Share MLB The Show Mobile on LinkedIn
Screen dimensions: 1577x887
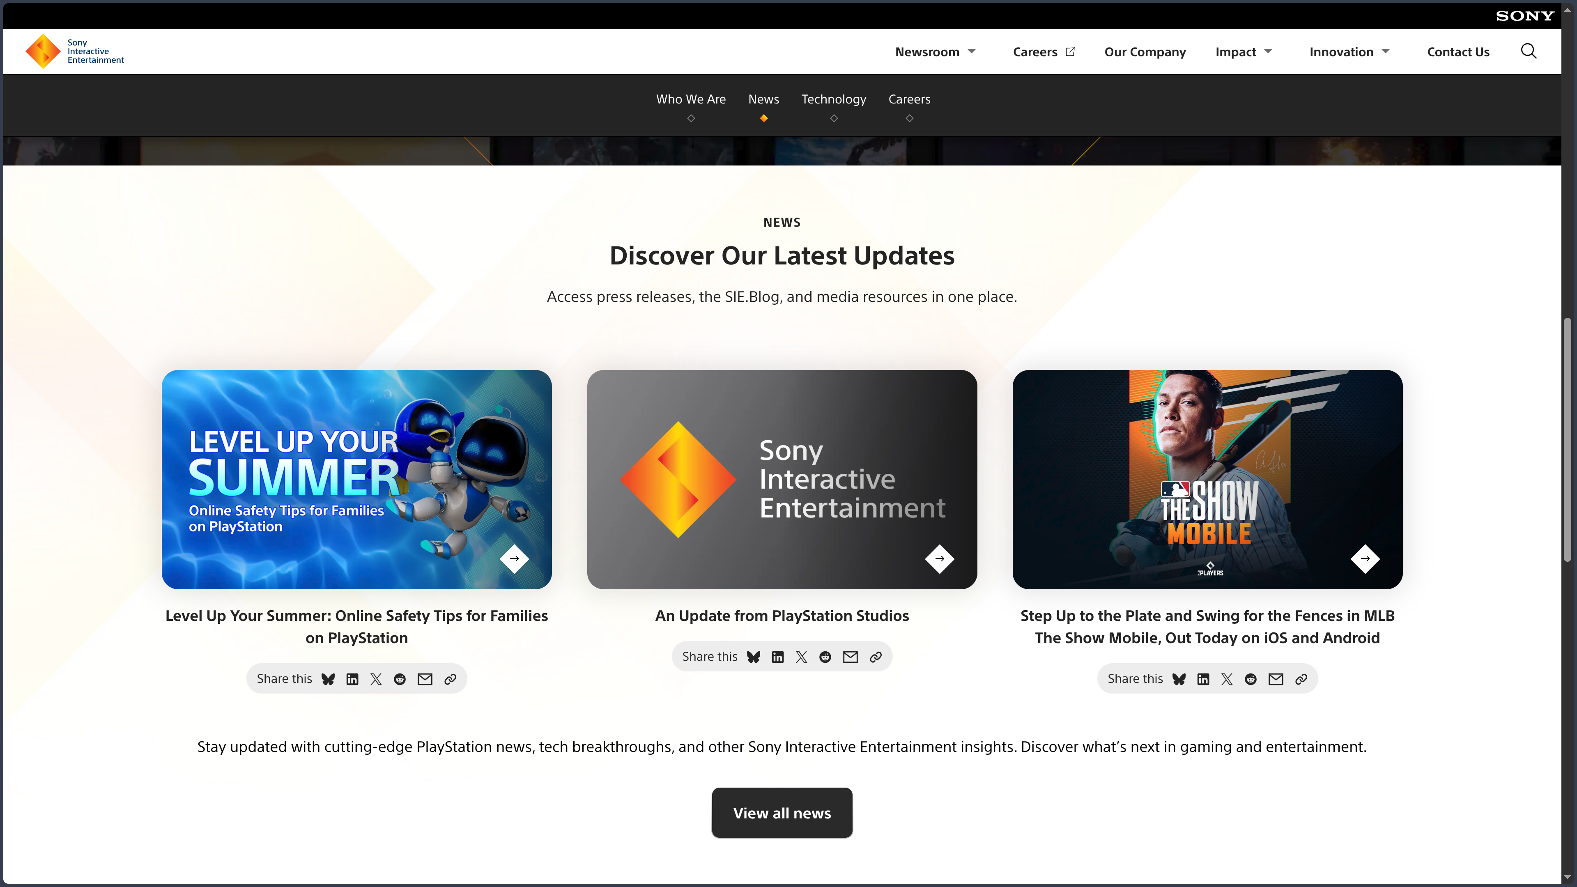1203,679
